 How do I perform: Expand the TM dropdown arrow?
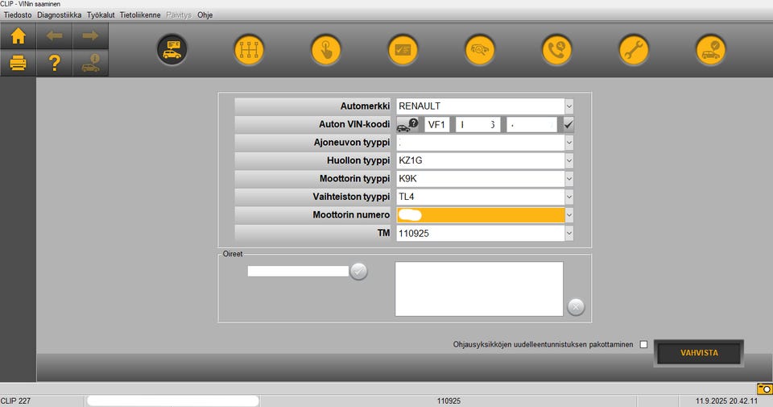click(x=569, y=234)
